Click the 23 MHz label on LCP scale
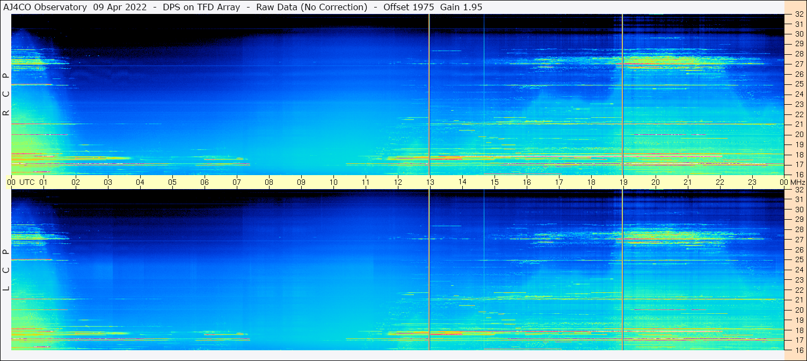The width and height of the screenshot is (807, 361). [x=799, y=280]
